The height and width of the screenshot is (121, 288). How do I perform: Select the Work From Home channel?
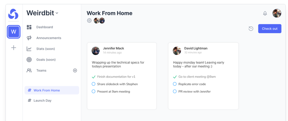pyautogui.click(x=52, y=90)
